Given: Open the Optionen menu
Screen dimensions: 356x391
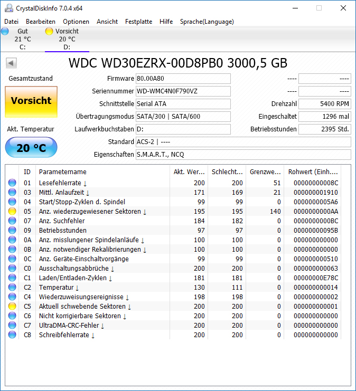Looking at the screenshot, I should (x=76, y=22).
